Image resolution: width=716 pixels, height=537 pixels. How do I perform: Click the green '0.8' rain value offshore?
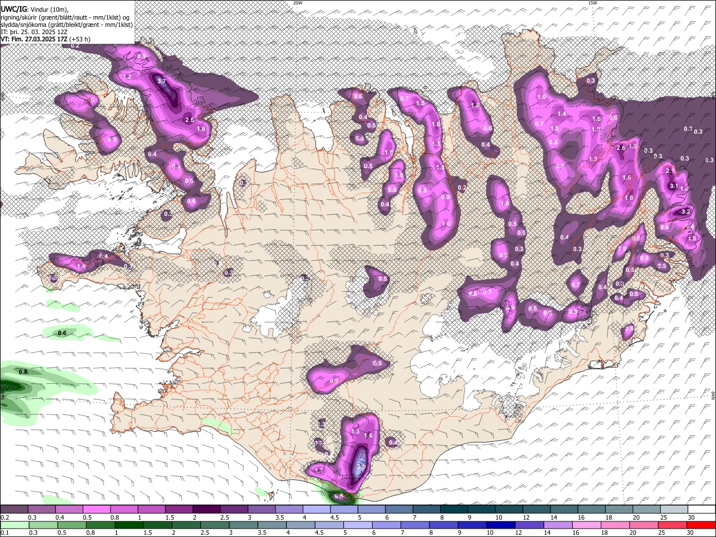click(x=23, y=372)
